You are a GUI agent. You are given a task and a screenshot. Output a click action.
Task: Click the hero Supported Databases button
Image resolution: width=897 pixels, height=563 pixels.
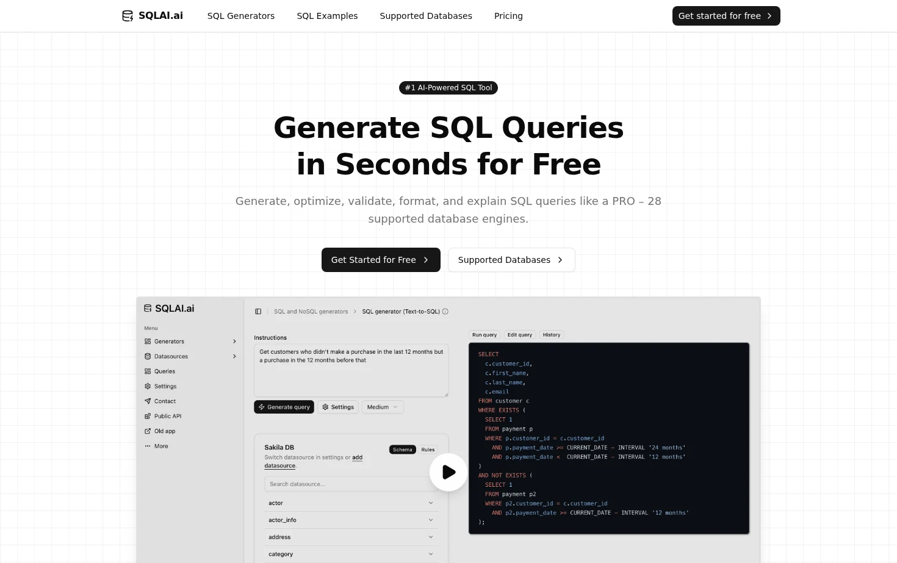point(511,260)
